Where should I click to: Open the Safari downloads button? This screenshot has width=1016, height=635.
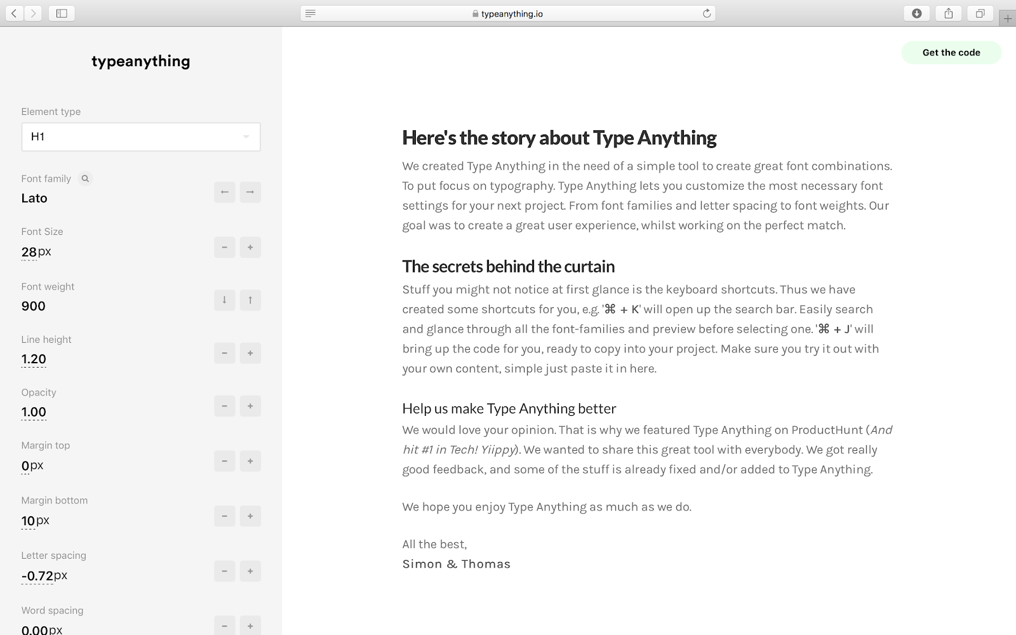(x=916, y=13)
